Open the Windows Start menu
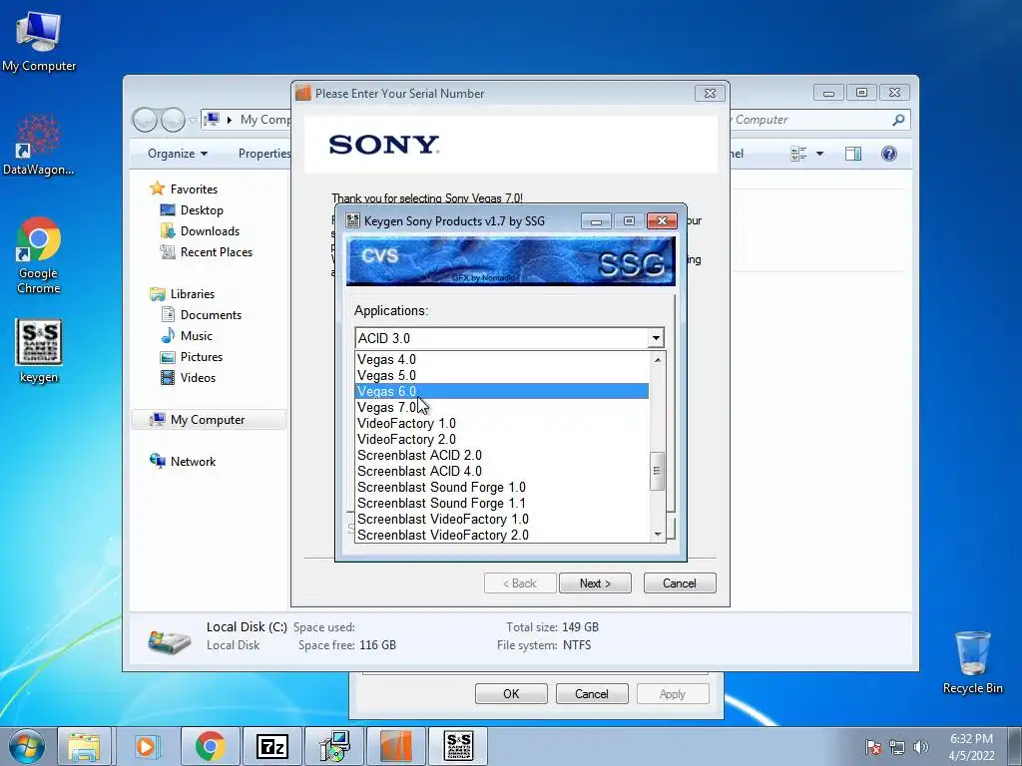The image size is (1022, 766). coord(27,746)
